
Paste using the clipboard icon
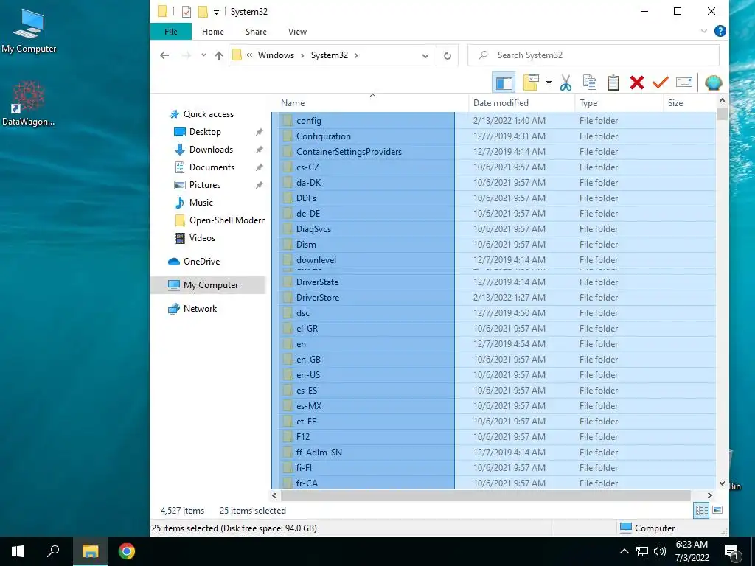[x=613, y=83]
